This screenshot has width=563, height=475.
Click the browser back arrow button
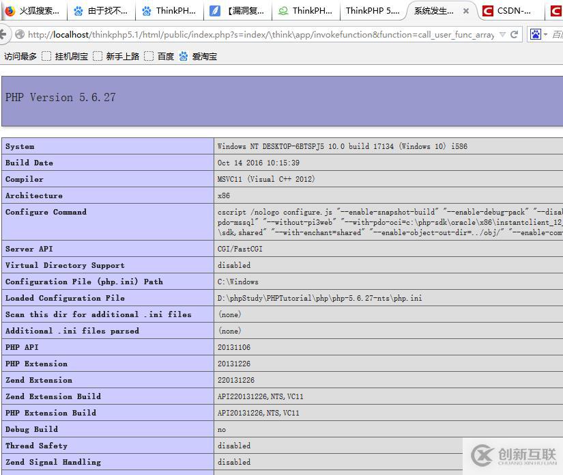pos(3,35)
